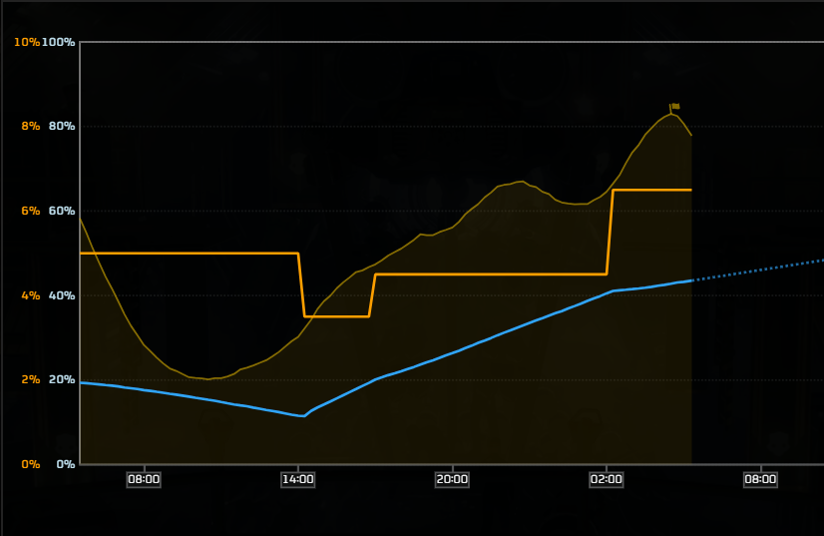Screen dimensions: 824x536
Task: Click the orange 0% axis label
Action: (31, 464)
